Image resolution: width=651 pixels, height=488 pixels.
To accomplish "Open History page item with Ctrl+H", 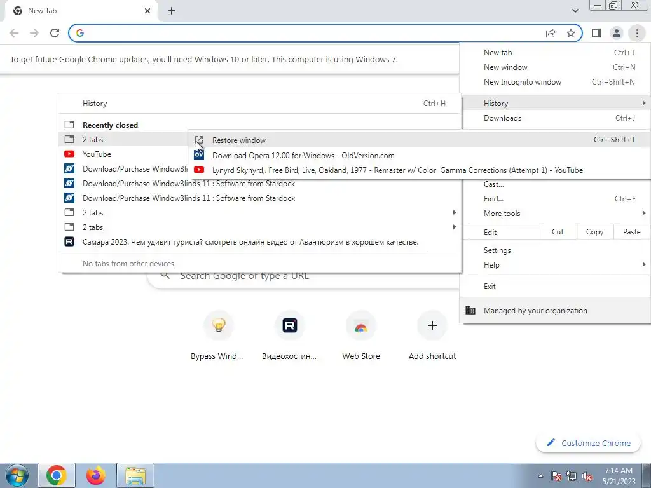I will coord(260,104).
